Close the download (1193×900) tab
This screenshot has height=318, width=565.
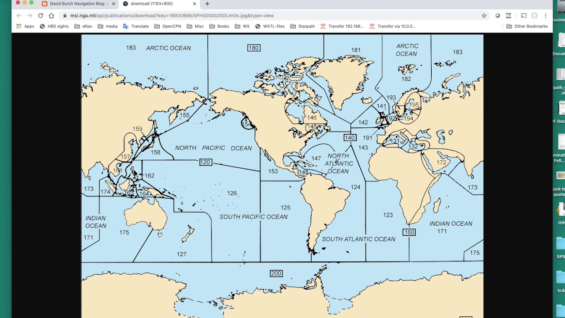click(194, 4)
